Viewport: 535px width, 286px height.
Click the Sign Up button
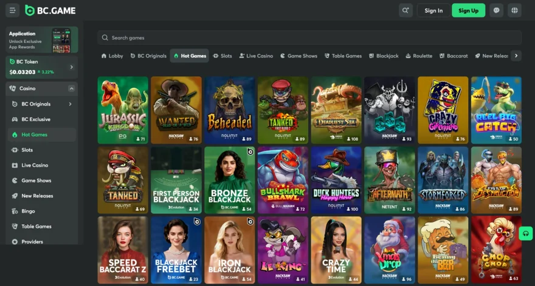[468, 10]
